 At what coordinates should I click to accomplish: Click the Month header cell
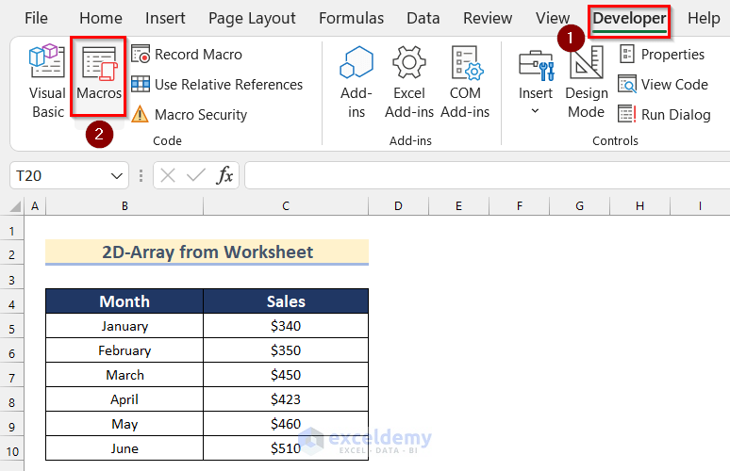point(124,301)
